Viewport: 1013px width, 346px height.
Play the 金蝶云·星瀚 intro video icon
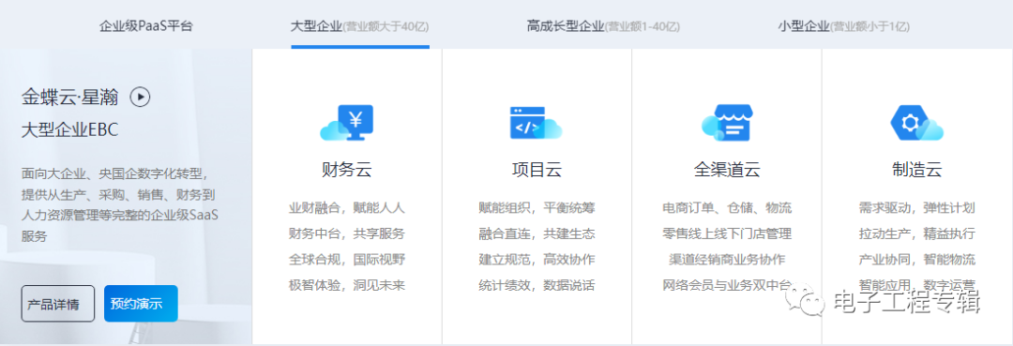point(140,97)
